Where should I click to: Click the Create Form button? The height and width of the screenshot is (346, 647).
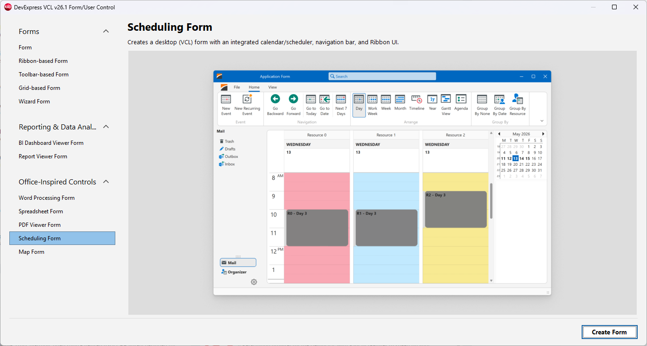609,332
